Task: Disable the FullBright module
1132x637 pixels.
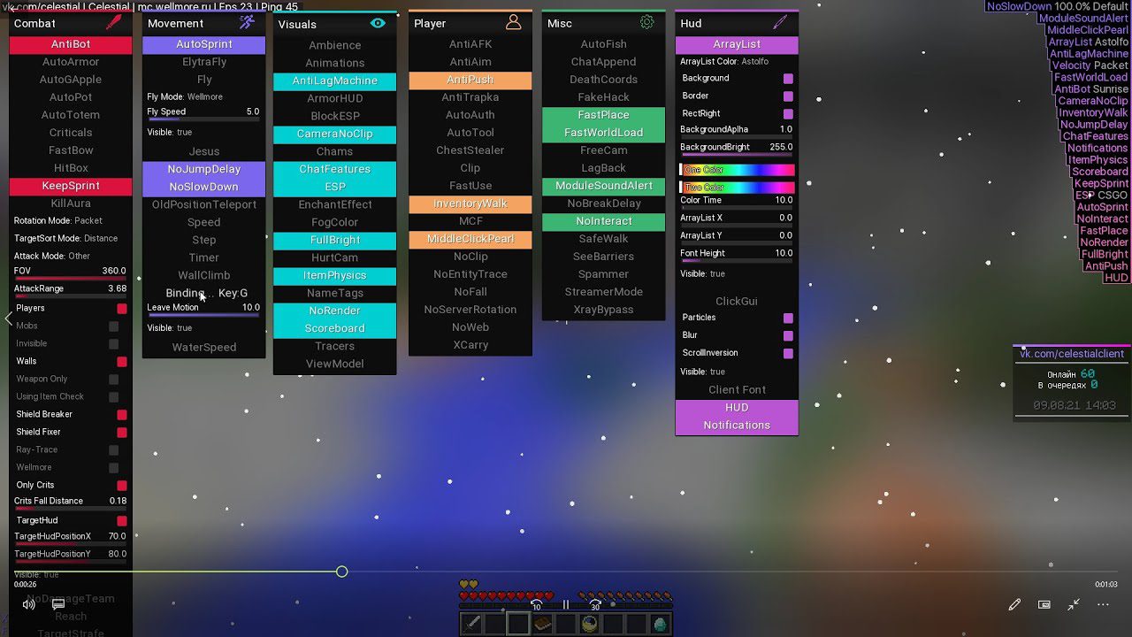Action: [x=334, y=240]
